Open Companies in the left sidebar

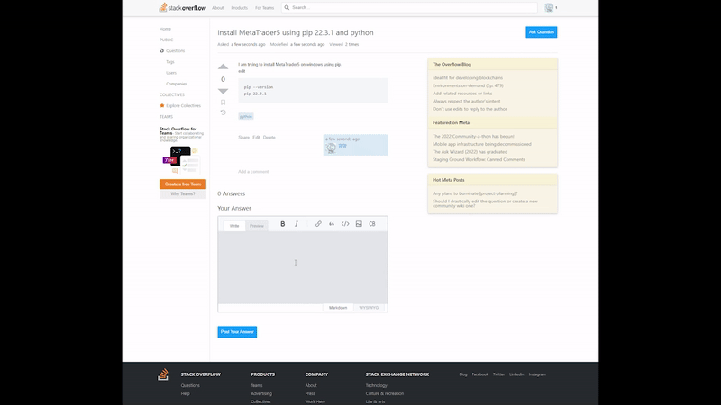click(x=177, y=84)
